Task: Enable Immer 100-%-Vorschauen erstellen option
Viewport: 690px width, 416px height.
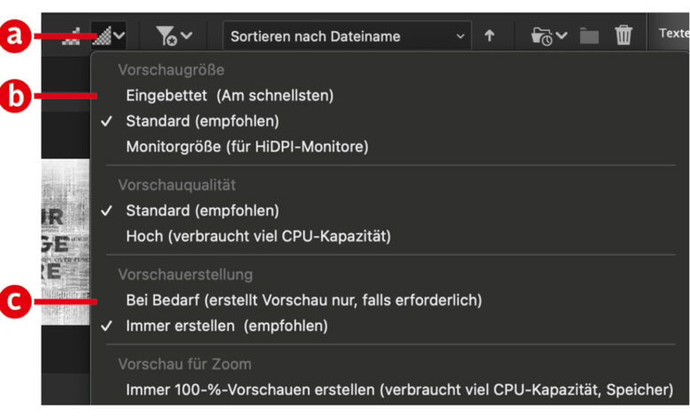Action: point(400,389)
